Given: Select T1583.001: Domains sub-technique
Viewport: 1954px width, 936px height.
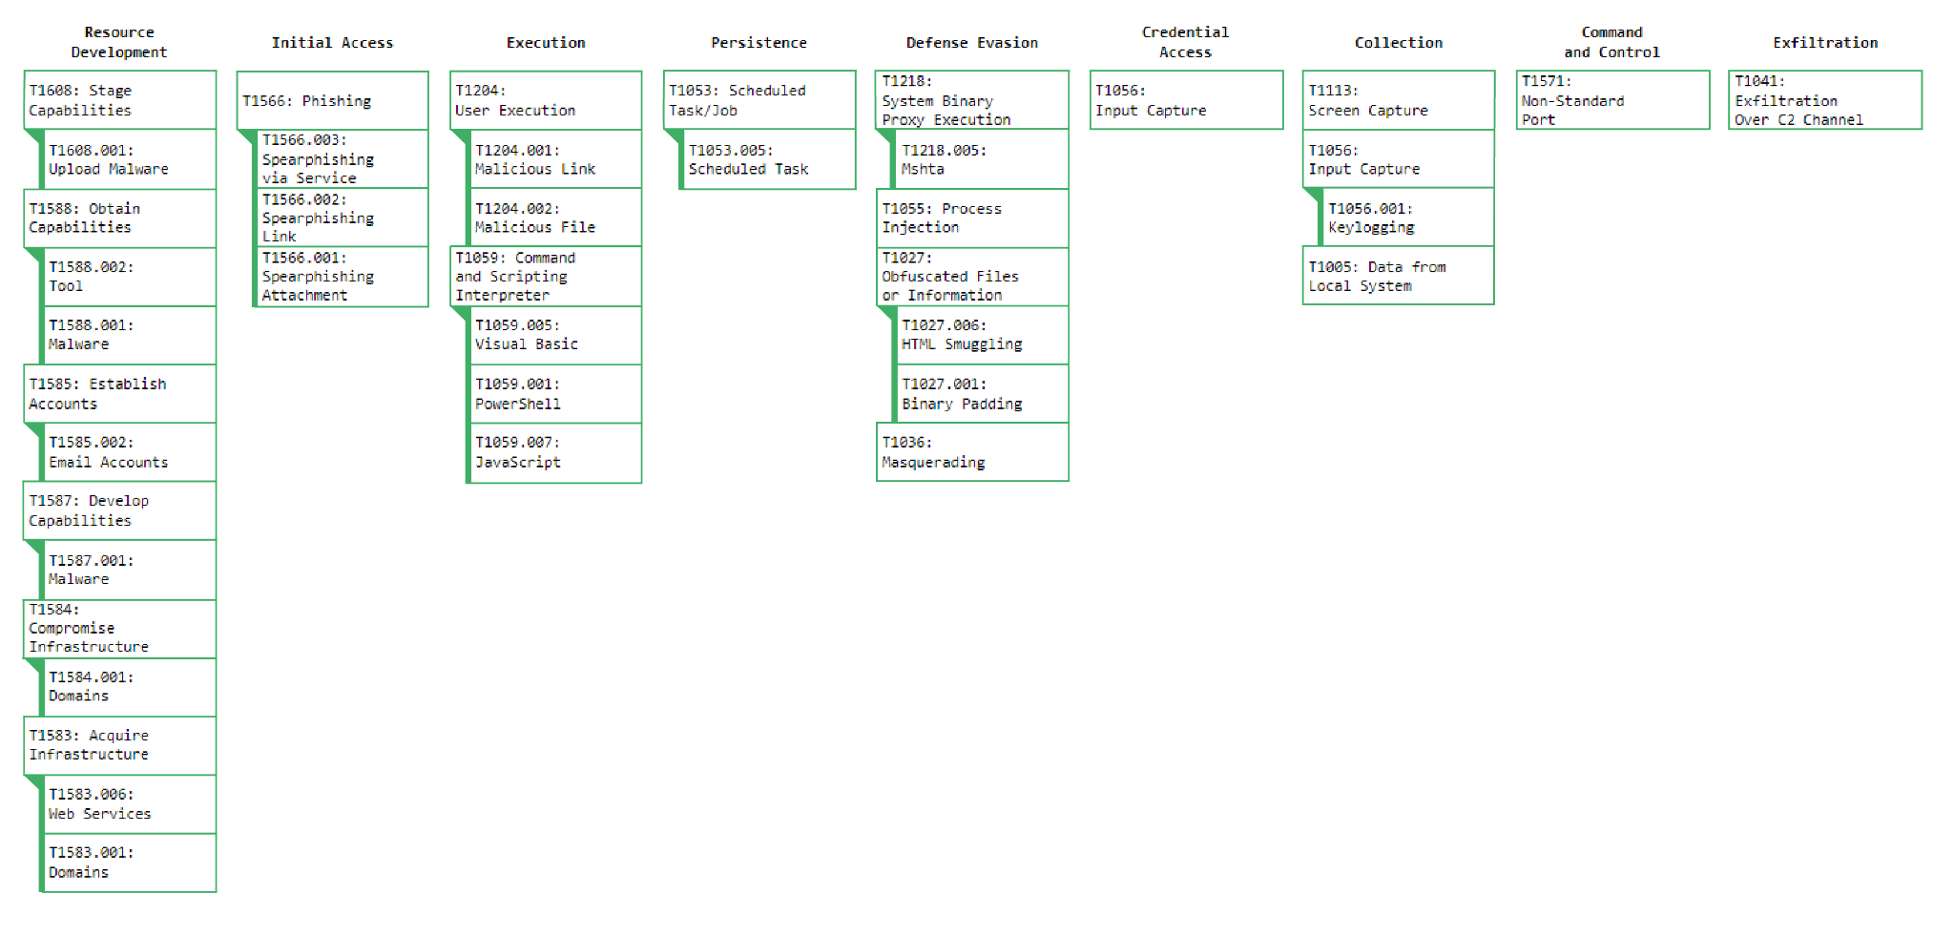Looking at the screenshot, I should [128, 863].
